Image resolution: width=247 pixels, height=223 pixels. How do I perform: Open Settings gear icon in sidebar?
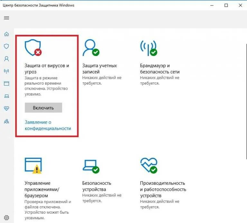[6, 218]
